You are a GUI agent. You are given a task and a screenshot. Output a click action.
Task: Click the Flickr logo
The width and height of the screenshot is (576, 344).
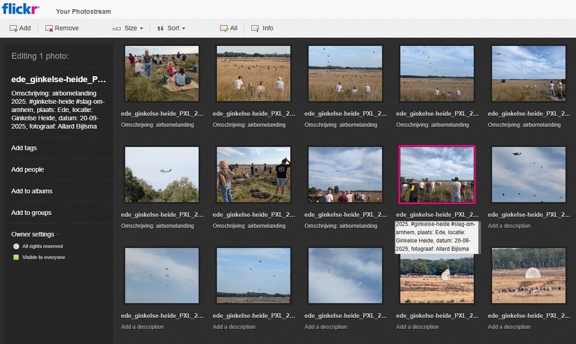click(x=20, y=9)
